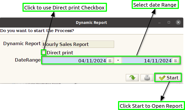Click the Hourly Sales Report field

pyautogui.click(x=78, y=44)
